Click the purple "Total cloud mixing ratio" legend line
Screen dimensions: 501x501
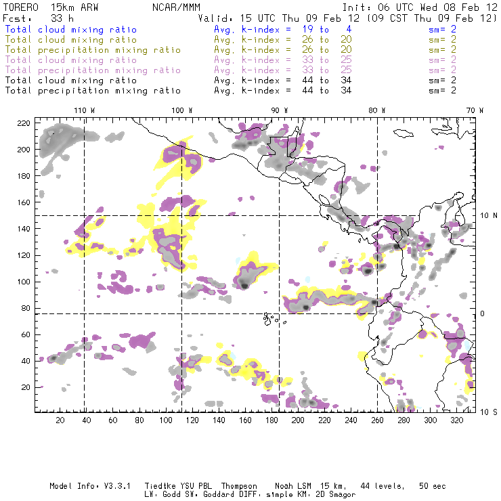(71, 60)
